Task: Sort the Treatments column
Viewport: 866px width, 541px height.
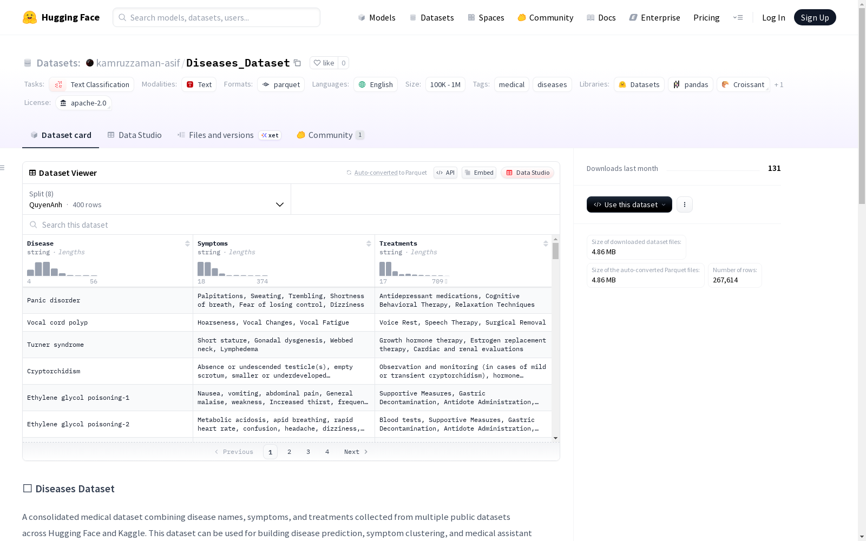Action: pos(546,243)
